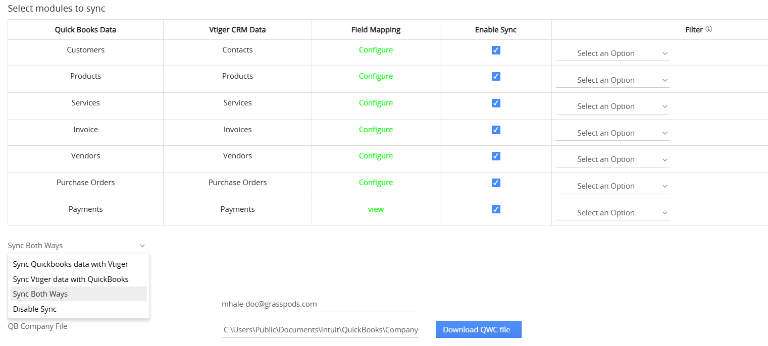Click the Filter info icon

tap(709, 29)
